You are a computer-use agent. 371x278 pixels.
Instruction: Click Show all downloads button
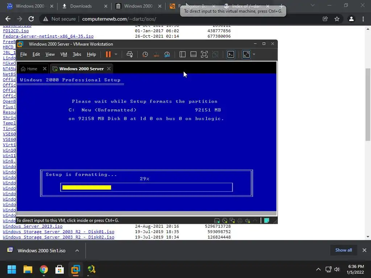[343, 250]
